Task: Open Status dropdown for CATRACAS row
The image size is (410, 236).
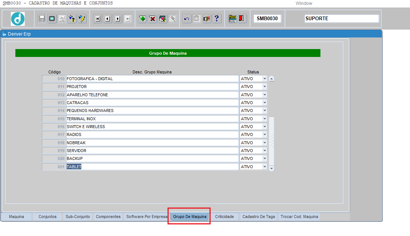Action: click(265, 103)
